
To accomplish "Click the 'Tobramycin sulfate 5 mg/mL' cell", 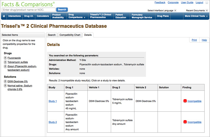I will point(123,101).
